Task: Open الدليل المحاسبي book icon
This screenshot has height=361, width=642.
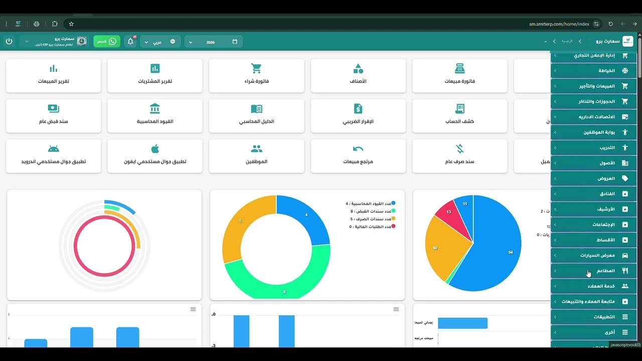Action: pos(256,109)
